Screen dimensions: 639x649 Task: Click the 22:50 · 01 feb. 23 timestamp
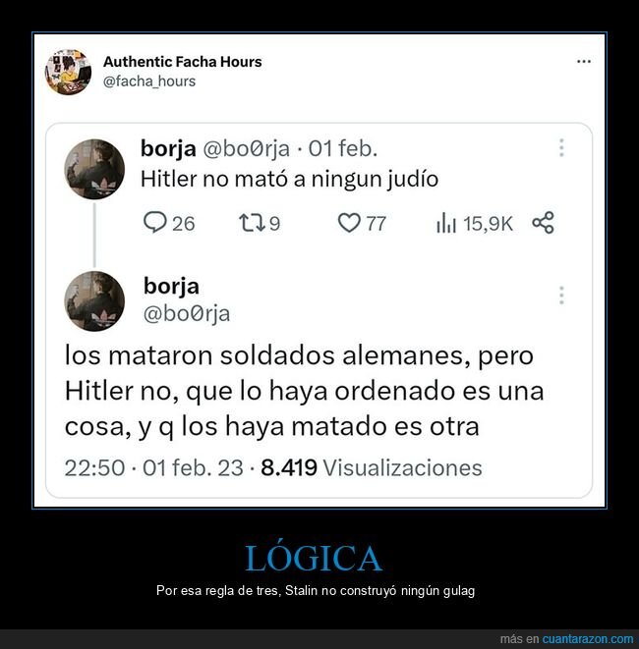click(x=153, y=468)
